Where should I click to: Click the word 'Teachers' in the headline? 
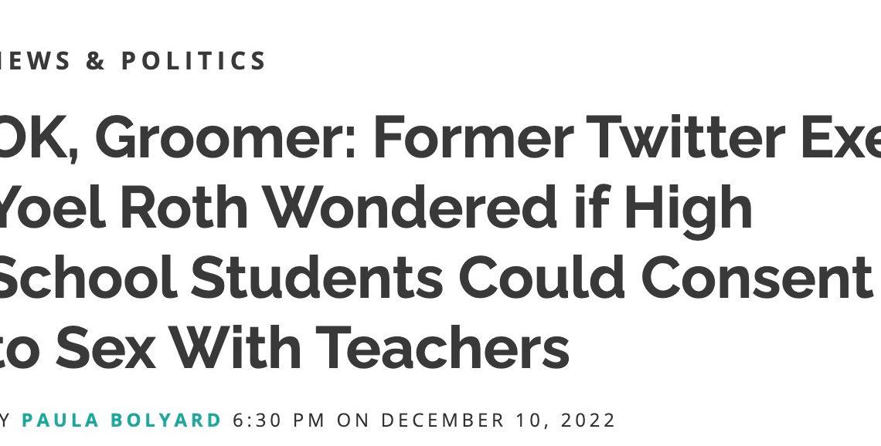pyautogui.click(x=443, y=348)
